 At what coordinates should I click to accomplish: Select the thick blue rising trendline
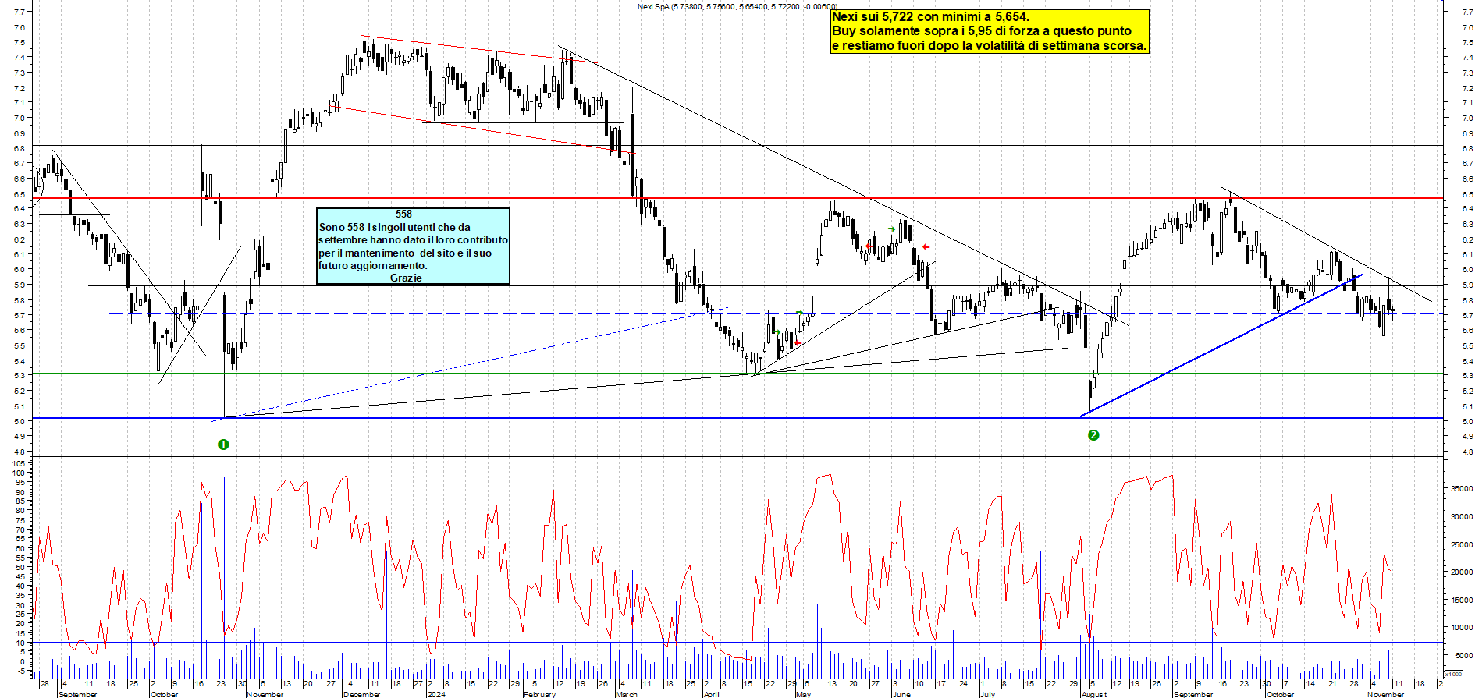point(1221,345)
